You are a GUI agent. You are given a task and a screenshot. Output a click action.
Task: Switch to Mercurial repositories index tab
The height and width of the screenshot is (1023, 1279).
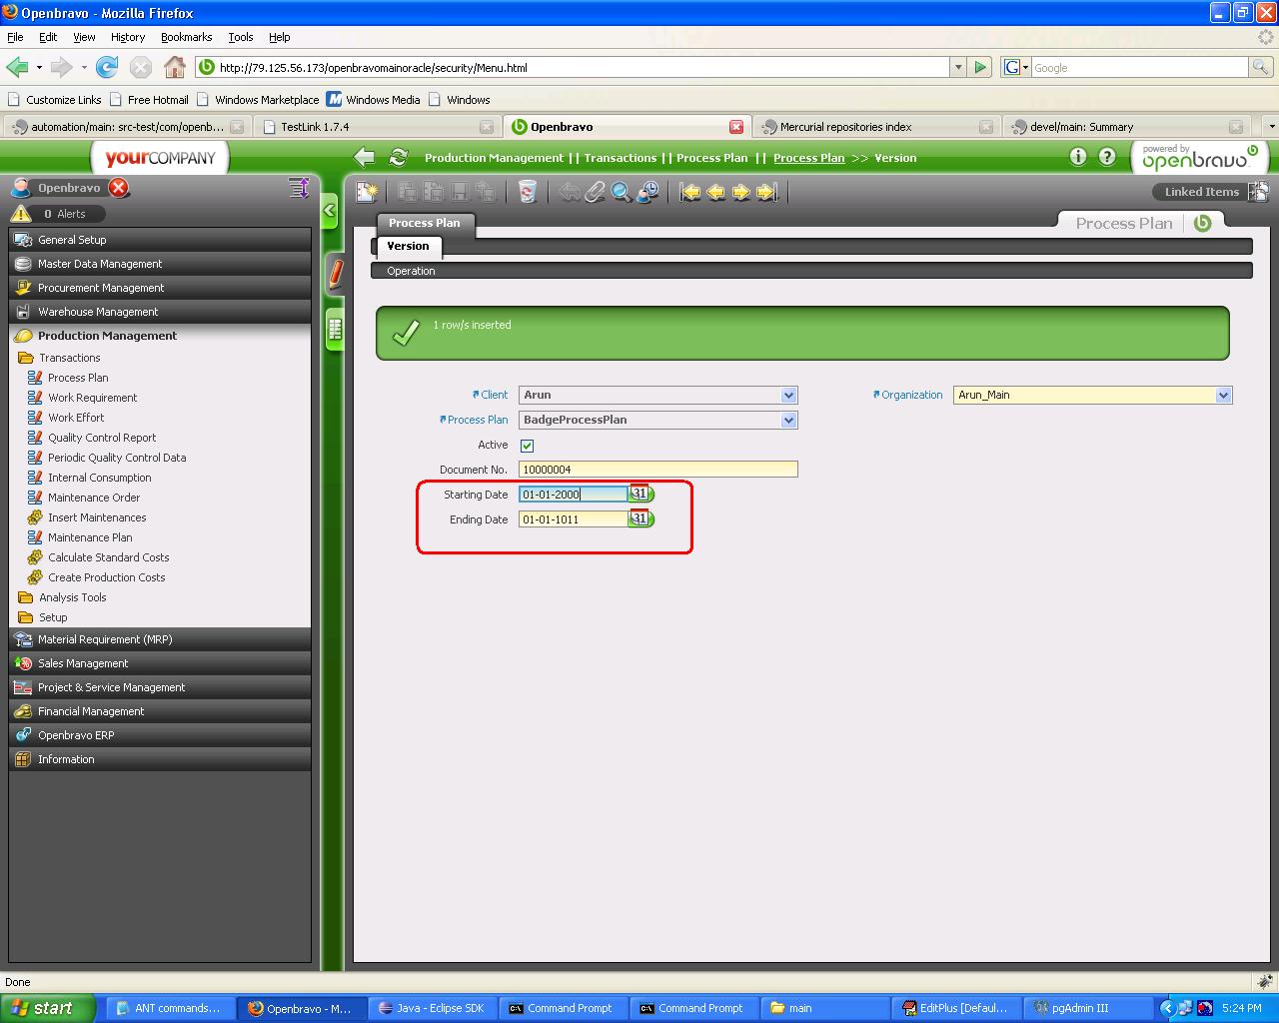(875, 127)
